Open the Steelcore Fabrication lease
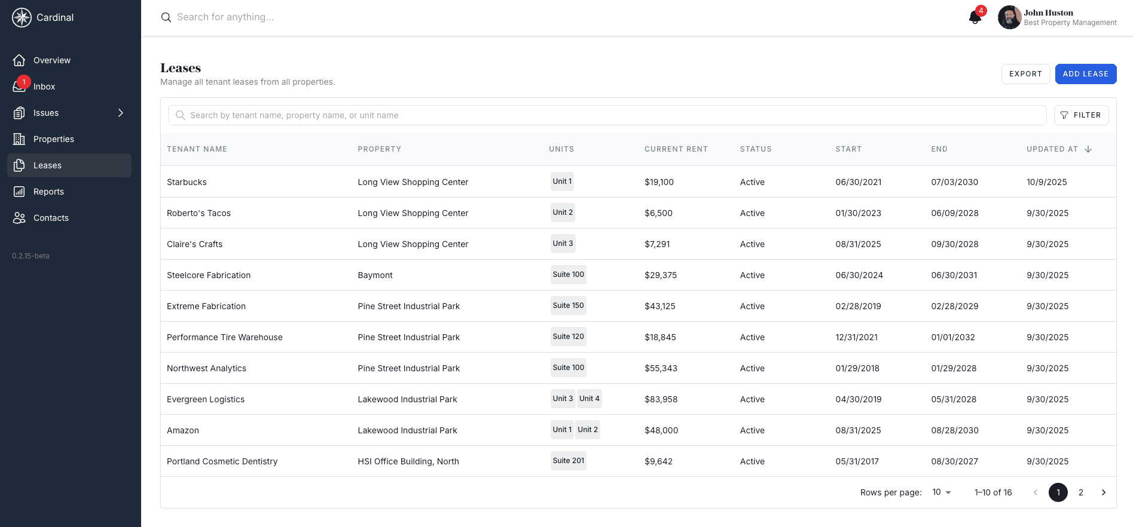This screenshot has width=1133, height=527. pyautogui.click(x=638, y=275)
